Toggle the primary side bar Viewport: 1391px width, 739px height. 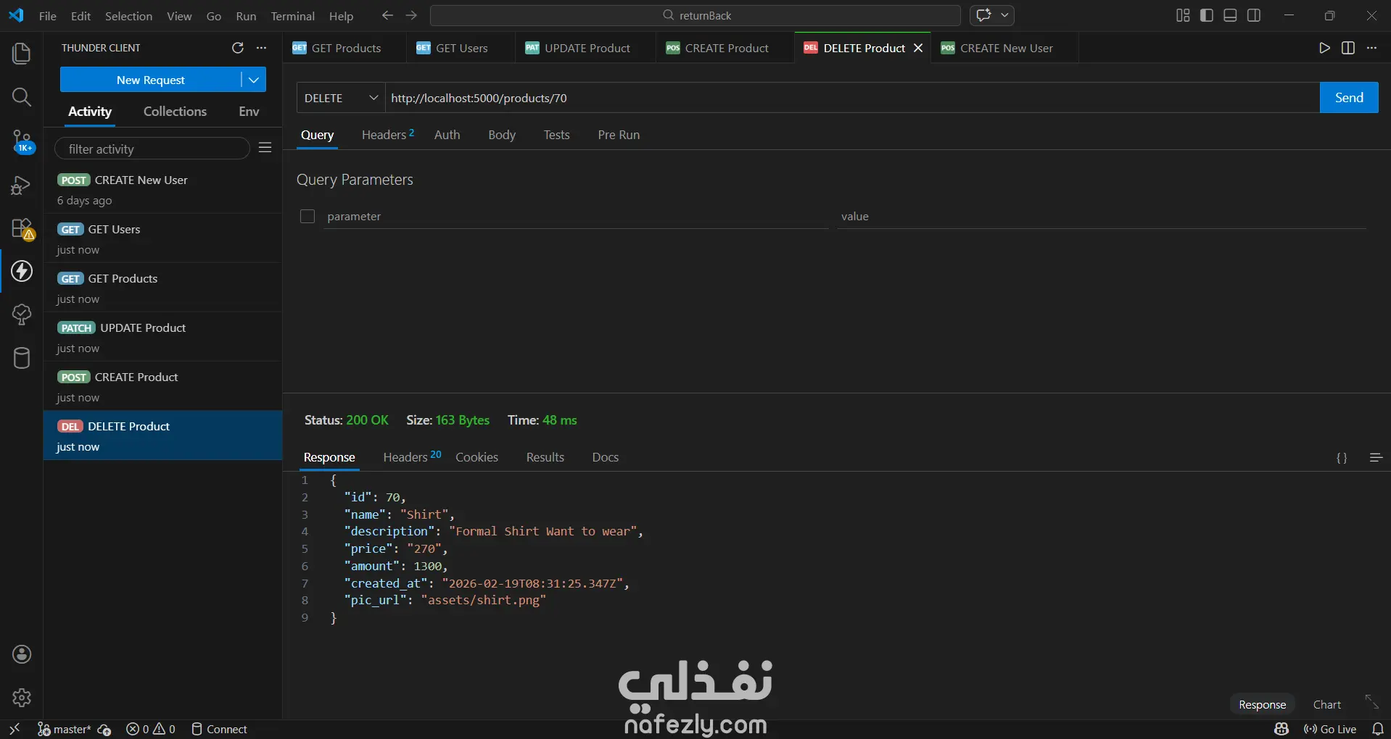pyautogui.click(x=1207, y=15)
